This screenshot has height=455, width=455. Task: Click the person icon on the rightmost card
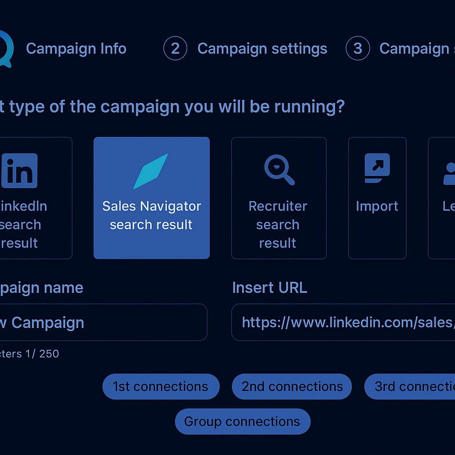point(449,173)
